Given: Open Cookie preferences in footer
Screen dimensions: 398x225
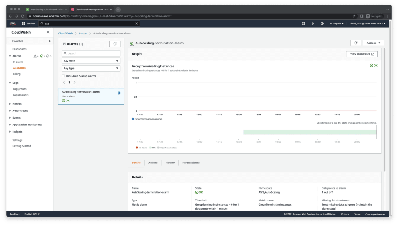Looking at the screenshot, I should (375, 214).
